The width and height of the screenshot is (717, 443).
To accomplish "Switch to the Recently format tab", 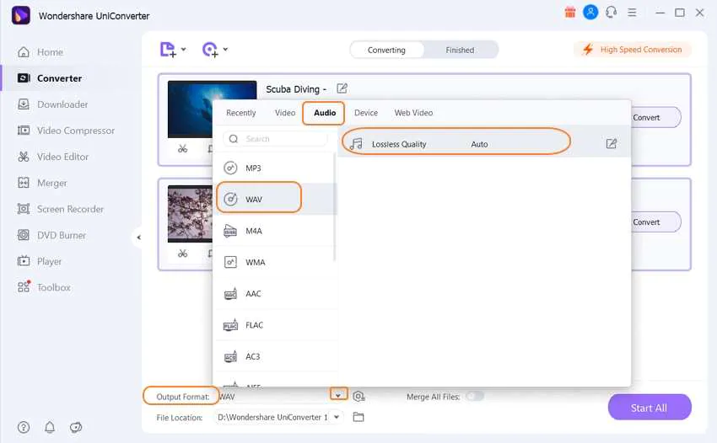I will click(x=241, y=113).
